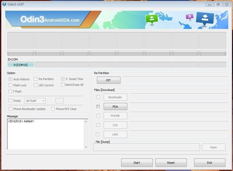
Task: Click Message log scroll down arrow
Action: coord(86,147)
